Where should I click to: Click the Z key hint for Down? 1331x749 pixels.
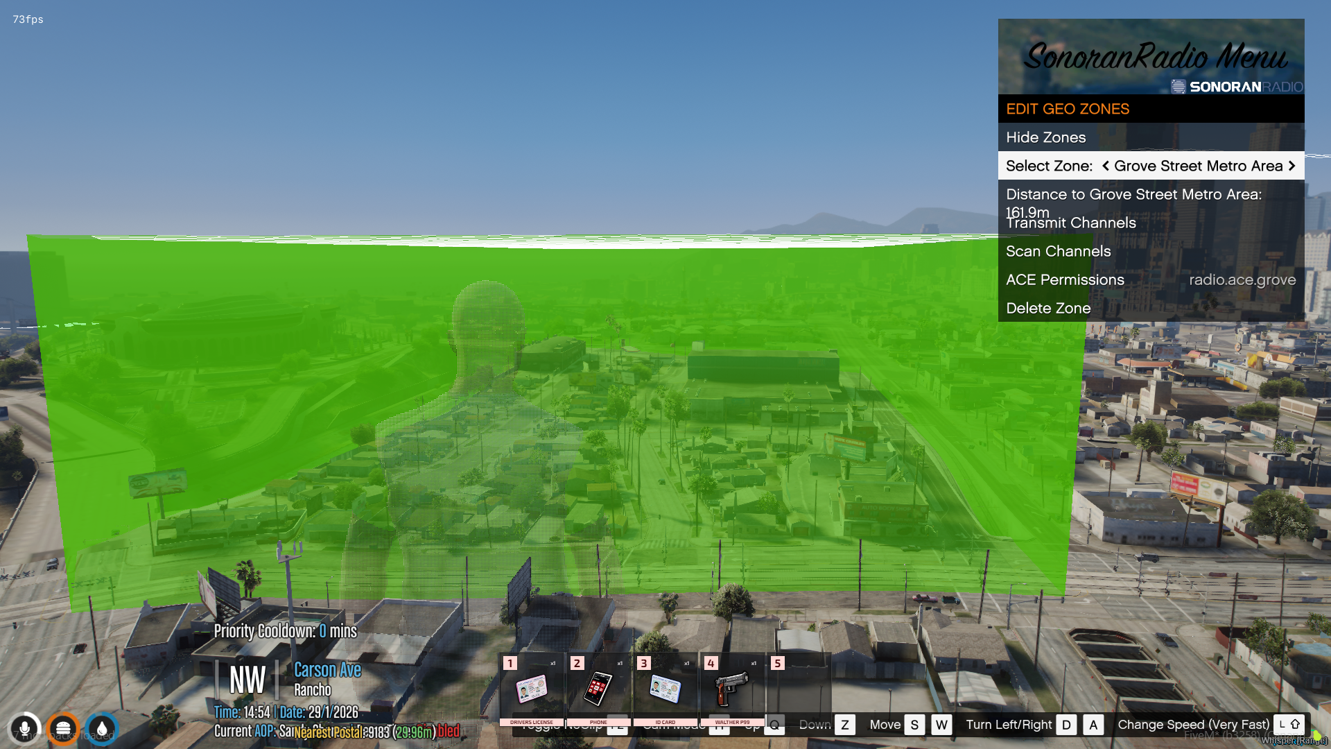tap(844, 725)
